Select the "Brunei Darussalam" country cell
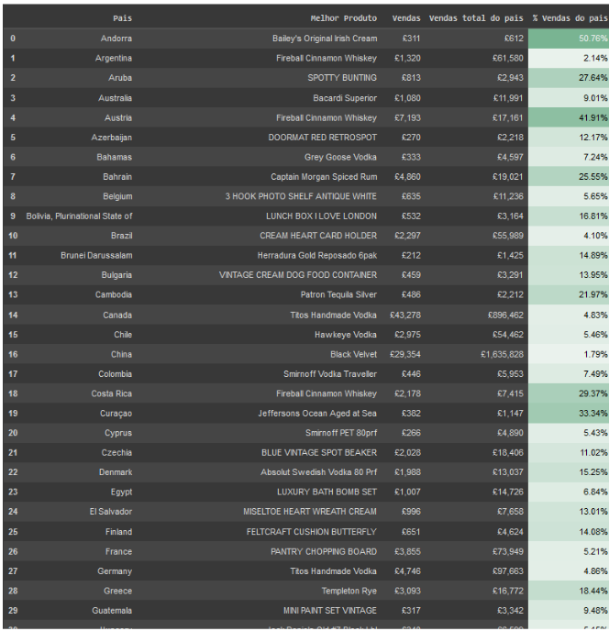Viewport: 609px width, 631px height. click(96, 256)
